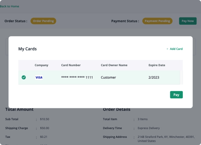Click the Card Owner Name column header
This screenshot has width=201, height=145.
click(114, 65)
